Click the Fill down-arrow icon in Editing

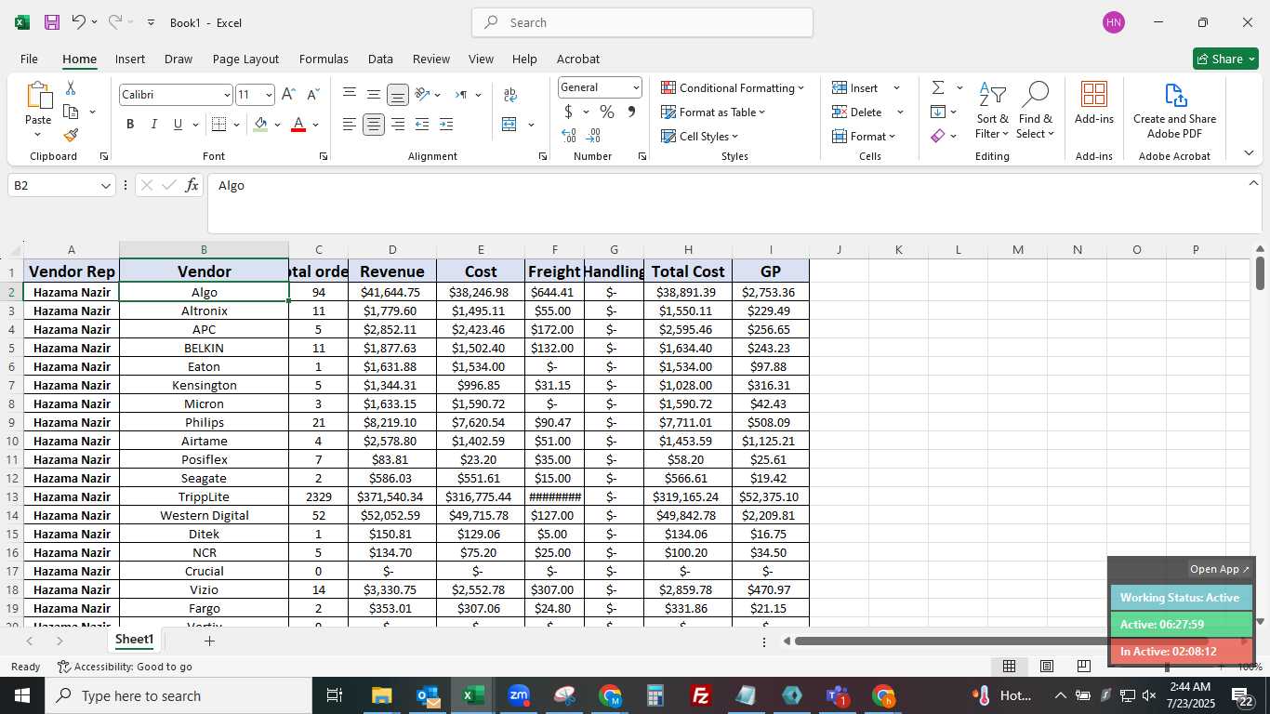click(938, 112)
